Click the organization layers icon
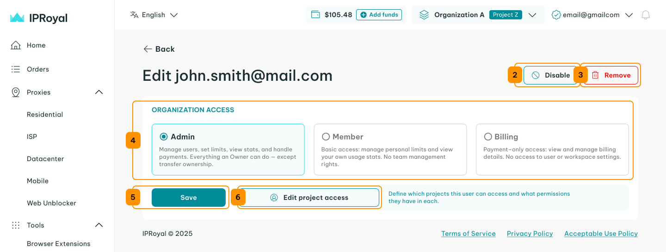This screenshot has width=666, height=252. (424, 15)
